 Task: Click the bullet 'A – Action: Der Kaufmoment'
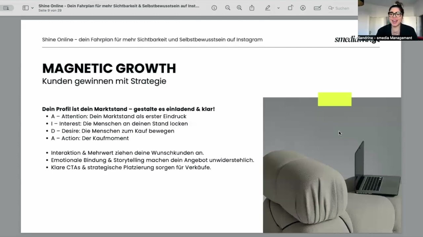coord(90,138)
